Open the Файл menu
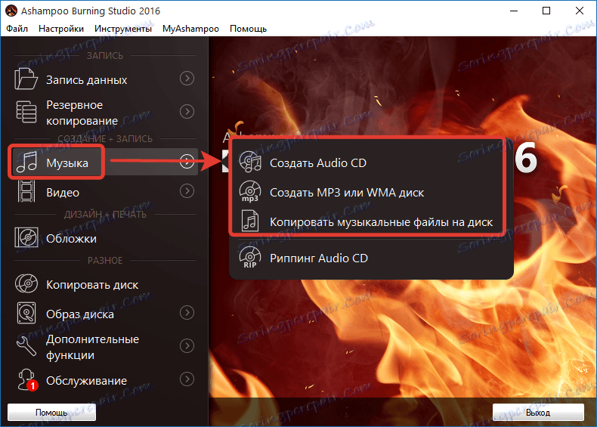597x427 pixels. [x=17, y=29]
